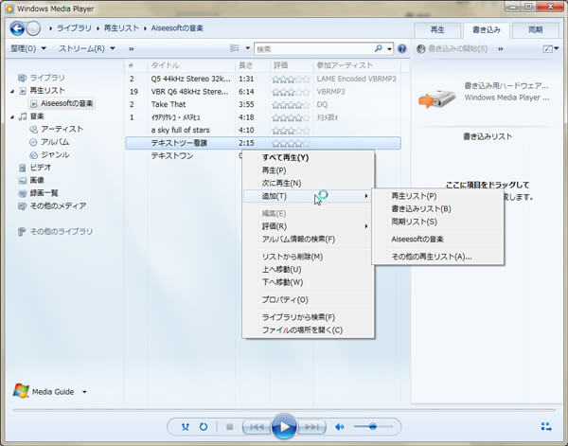The image size is (568, 446).
Task: Switch to the 書き込み tab
Action: point(487,30)
